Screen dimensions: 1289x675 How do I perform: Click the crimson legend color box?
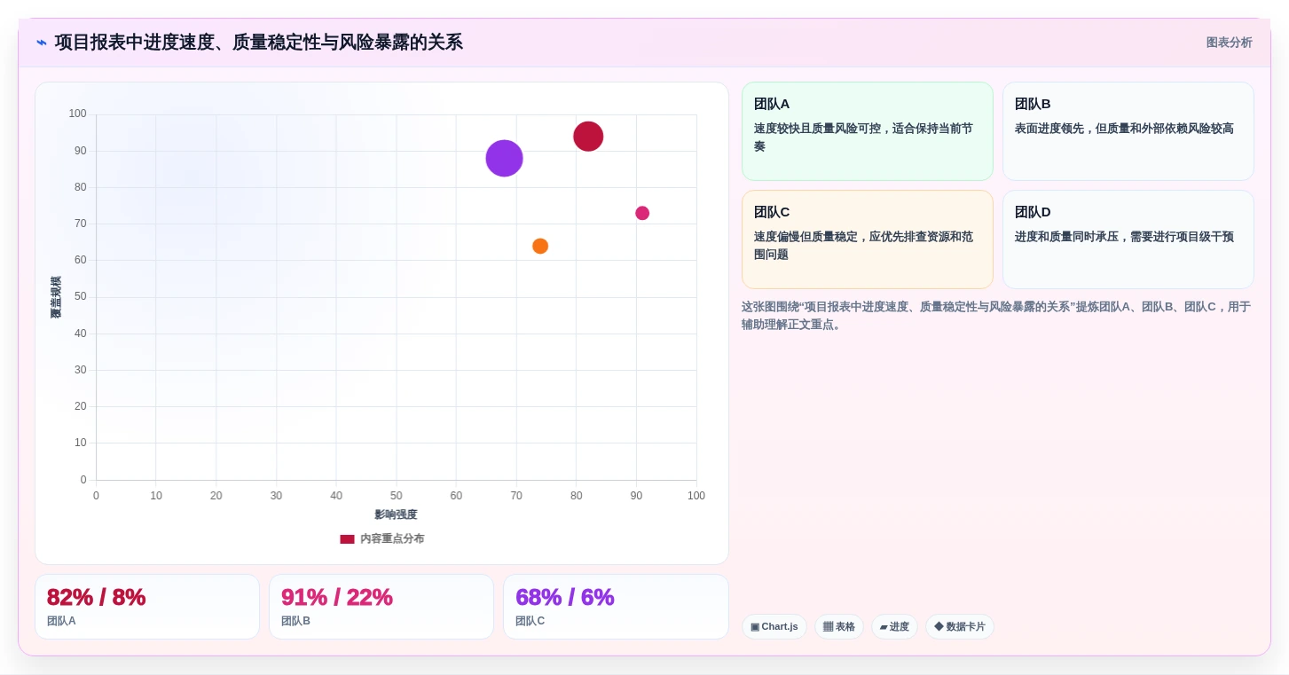point(347,538)
